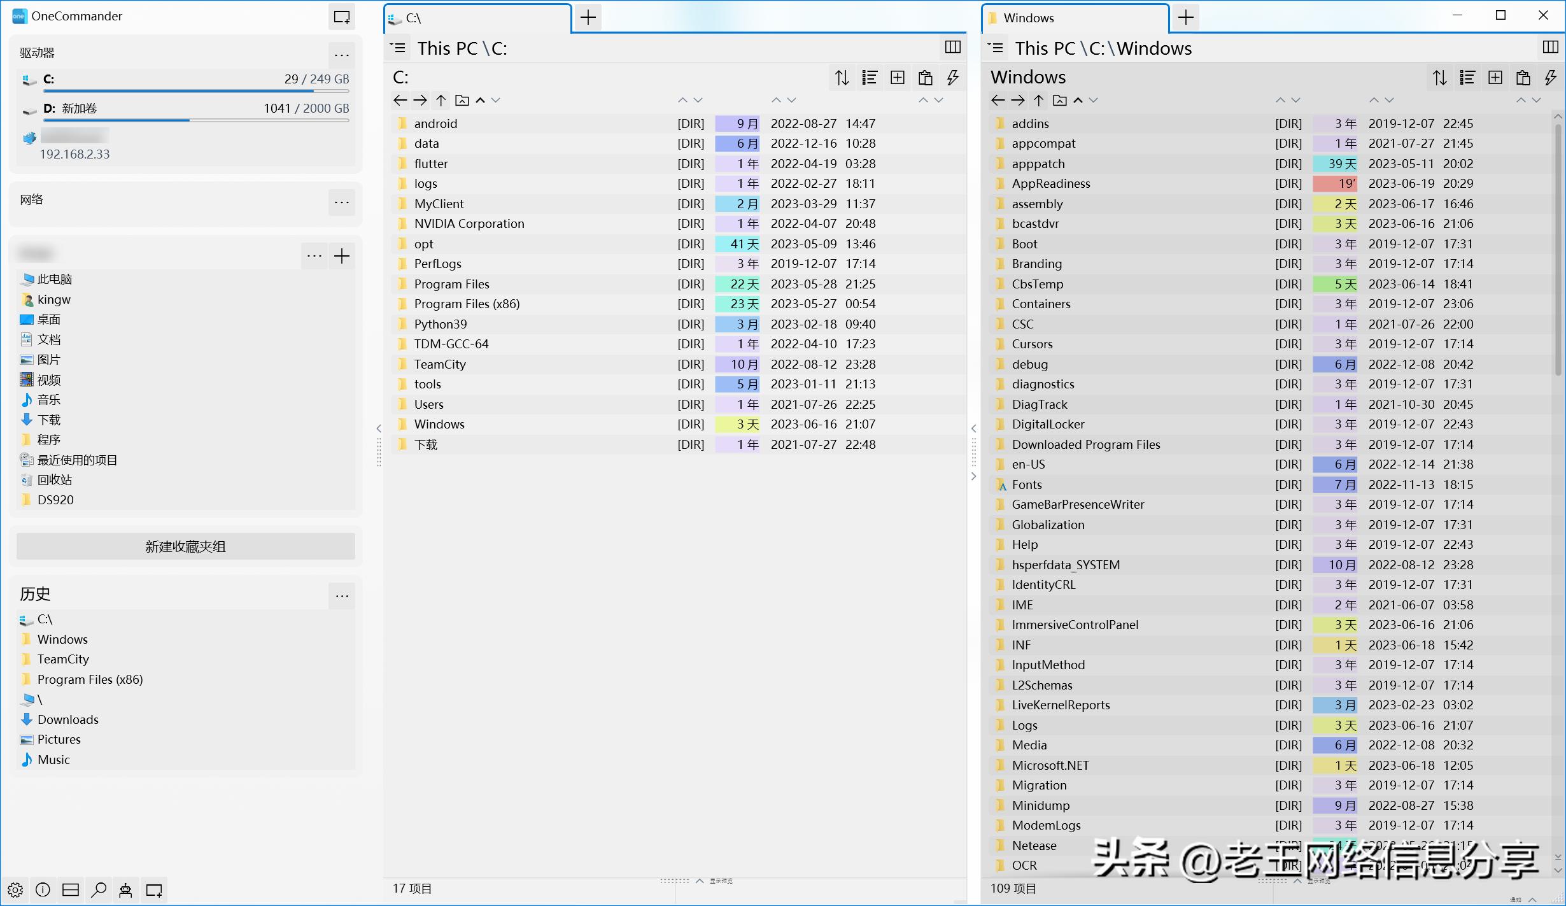Screen dimensions: 1566x906
Task: Open hamburger menu beside This PC\C: path
Action: [399, 48]
